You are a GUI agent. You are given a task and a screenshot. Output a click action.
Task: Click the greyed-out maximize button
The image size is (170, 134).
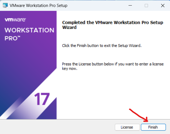click(x=146, y=5)
